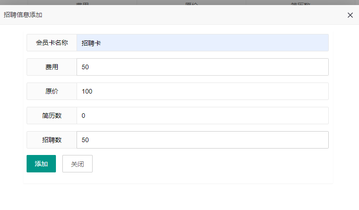359x210 pixels.
Task: Focus the 招聘数 input field
Action: 202,140
